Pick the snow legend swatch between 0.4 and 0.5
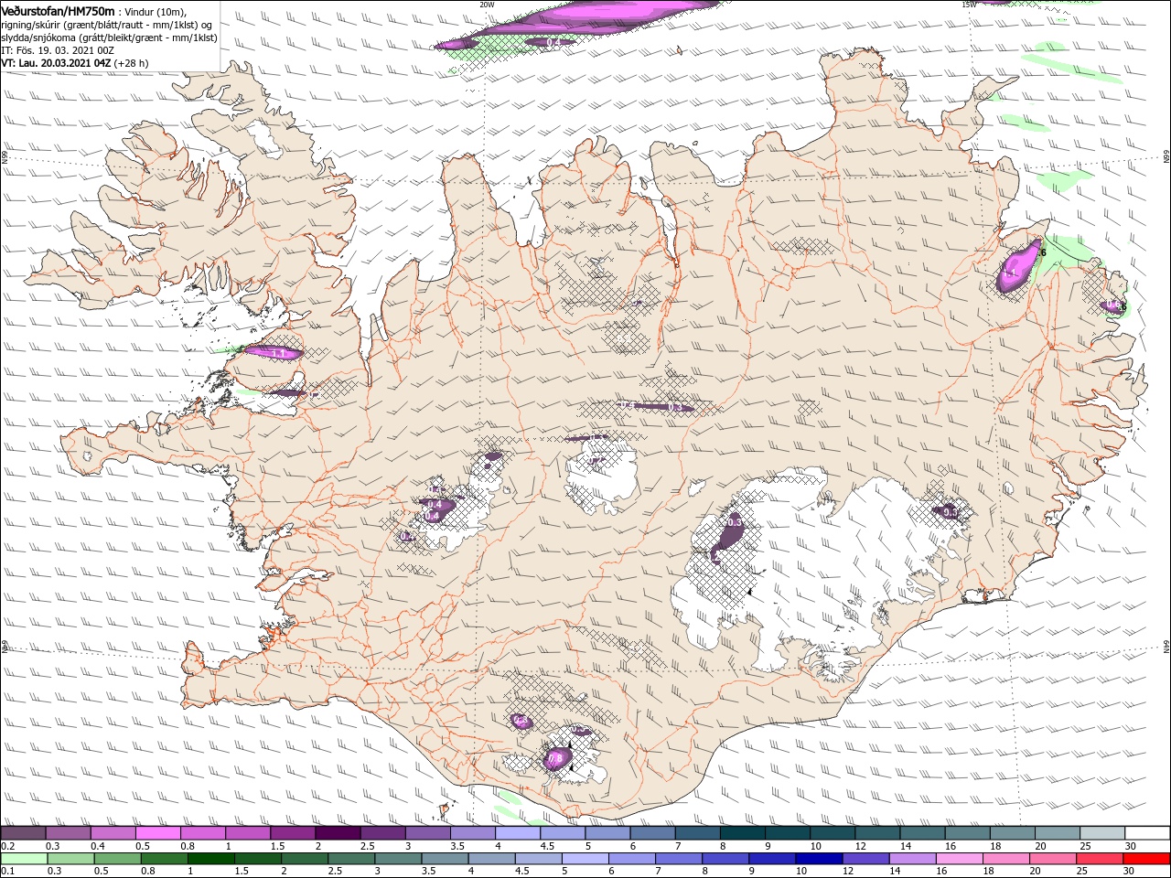This screenshot has width=1171, height=878. 113,833
